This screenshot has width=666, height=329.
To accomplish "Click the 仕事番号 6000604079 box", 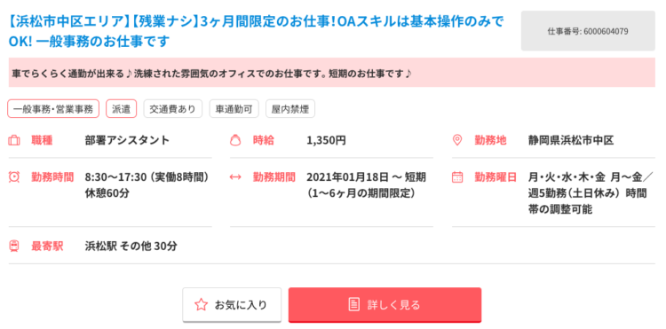I will click(588, 31).
